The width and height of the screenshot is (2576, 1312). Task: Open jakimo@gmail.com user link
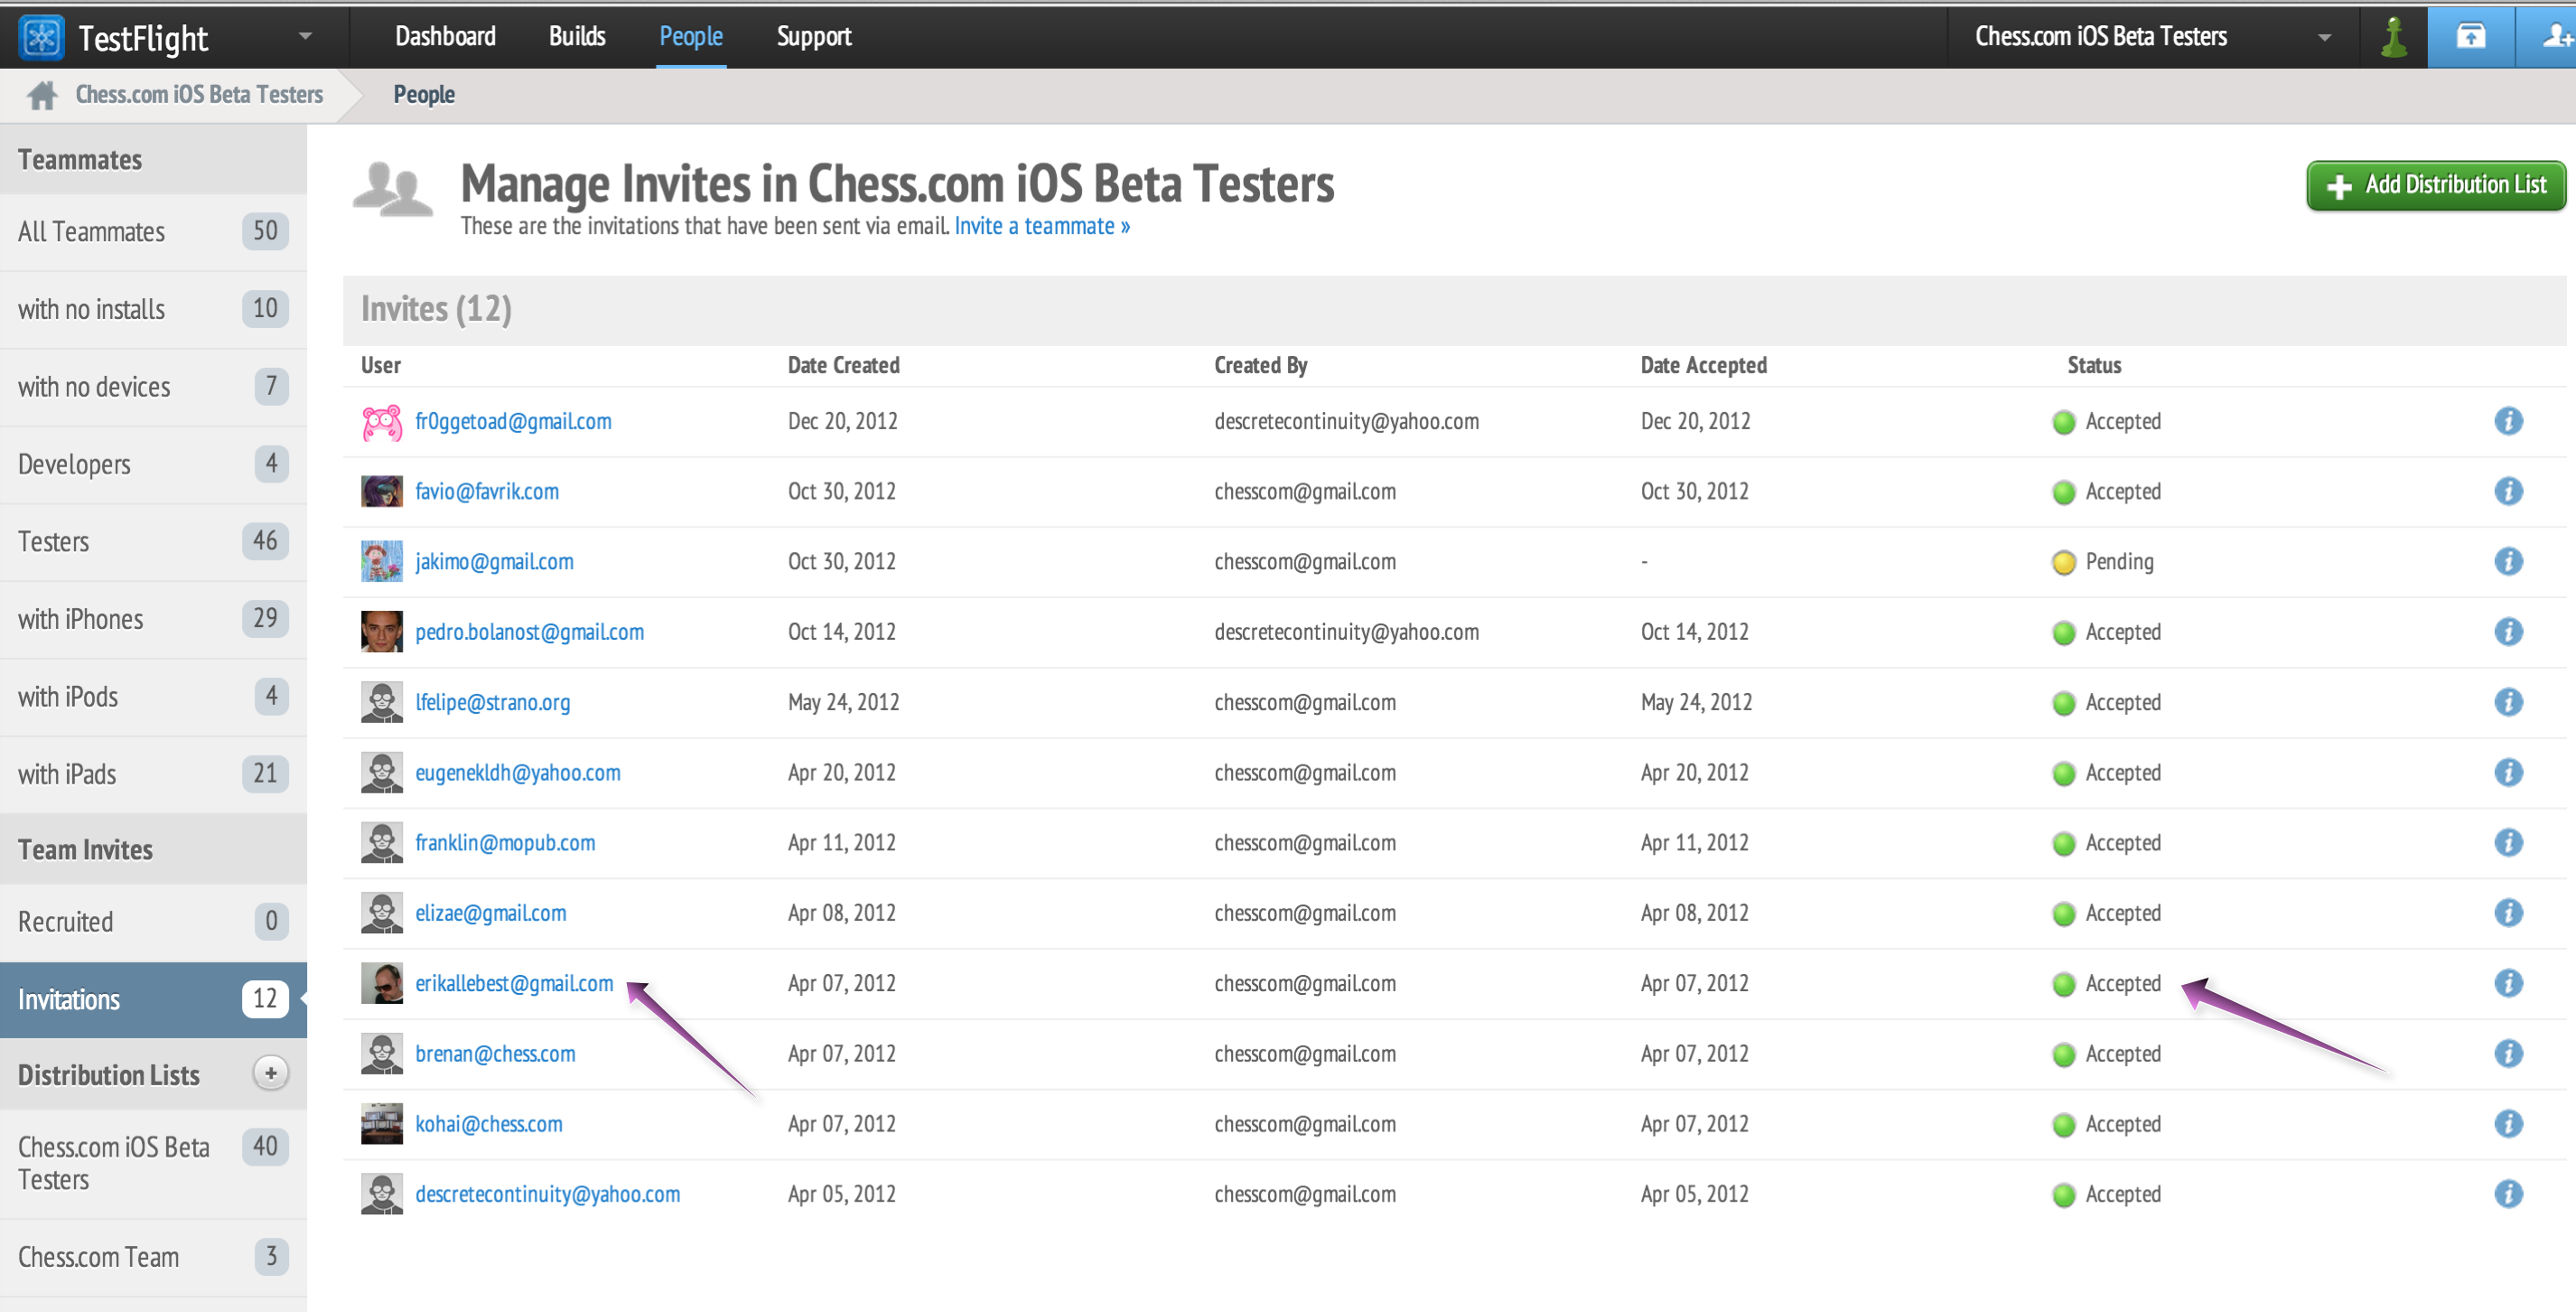pos(494,561)
